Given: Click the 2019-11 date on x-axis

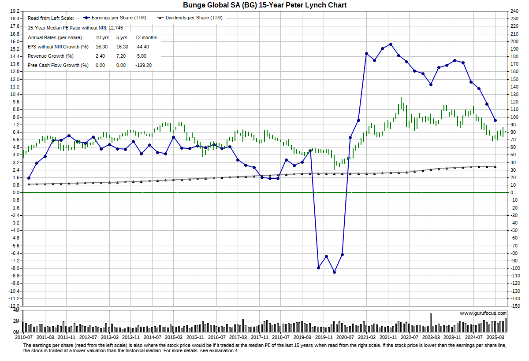Looking at the screenshot, I should 324,337.
